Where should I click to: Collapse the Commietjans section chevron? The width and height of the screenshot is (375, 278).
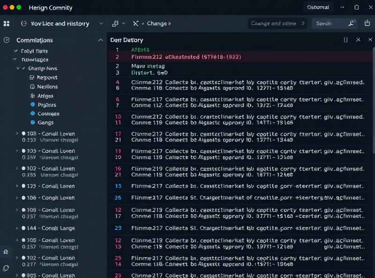tap(100, 40)
